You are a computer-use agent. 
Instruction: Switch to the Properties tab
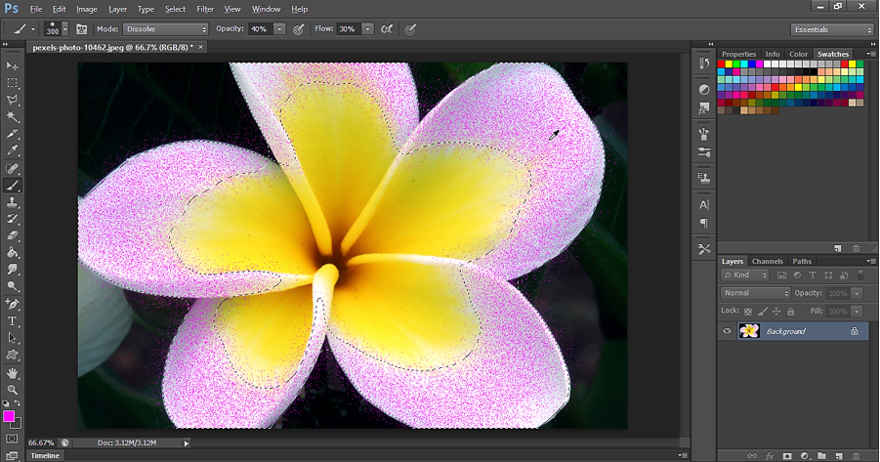(738, 54)
